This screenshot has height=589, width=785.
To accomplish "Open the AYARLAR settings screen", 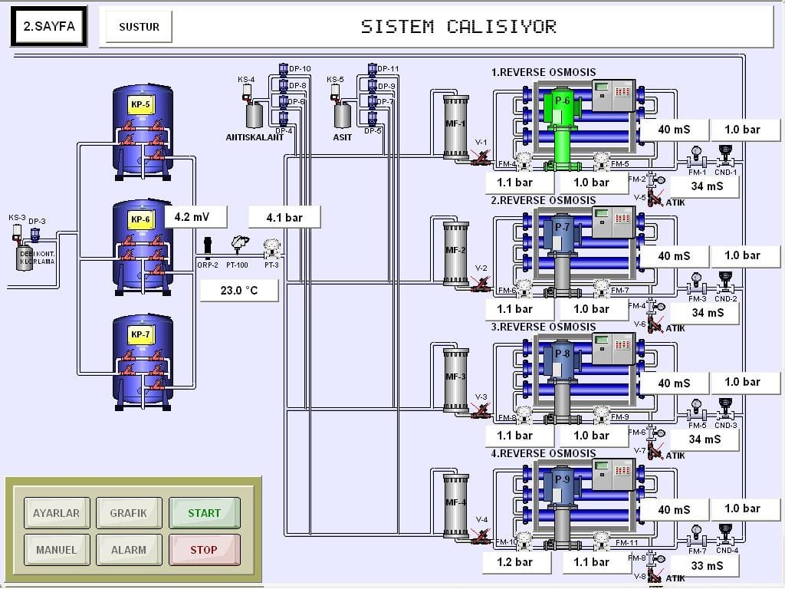I will coord(56,513).
